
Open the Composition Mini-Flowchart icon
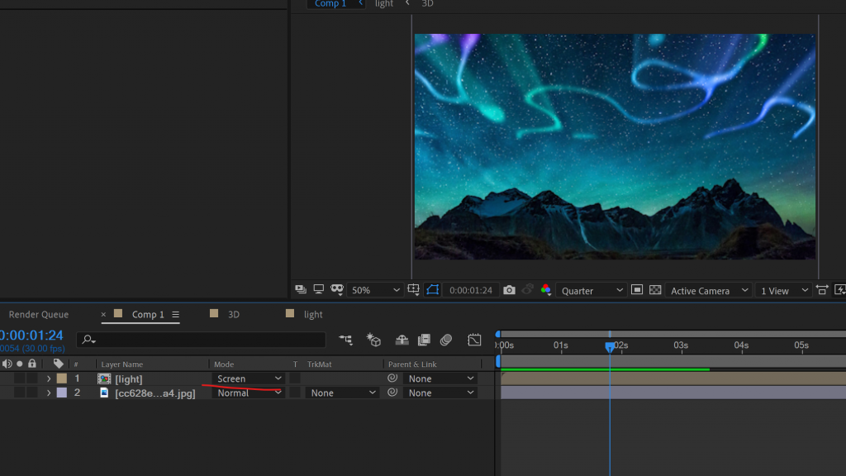[345, 340]
